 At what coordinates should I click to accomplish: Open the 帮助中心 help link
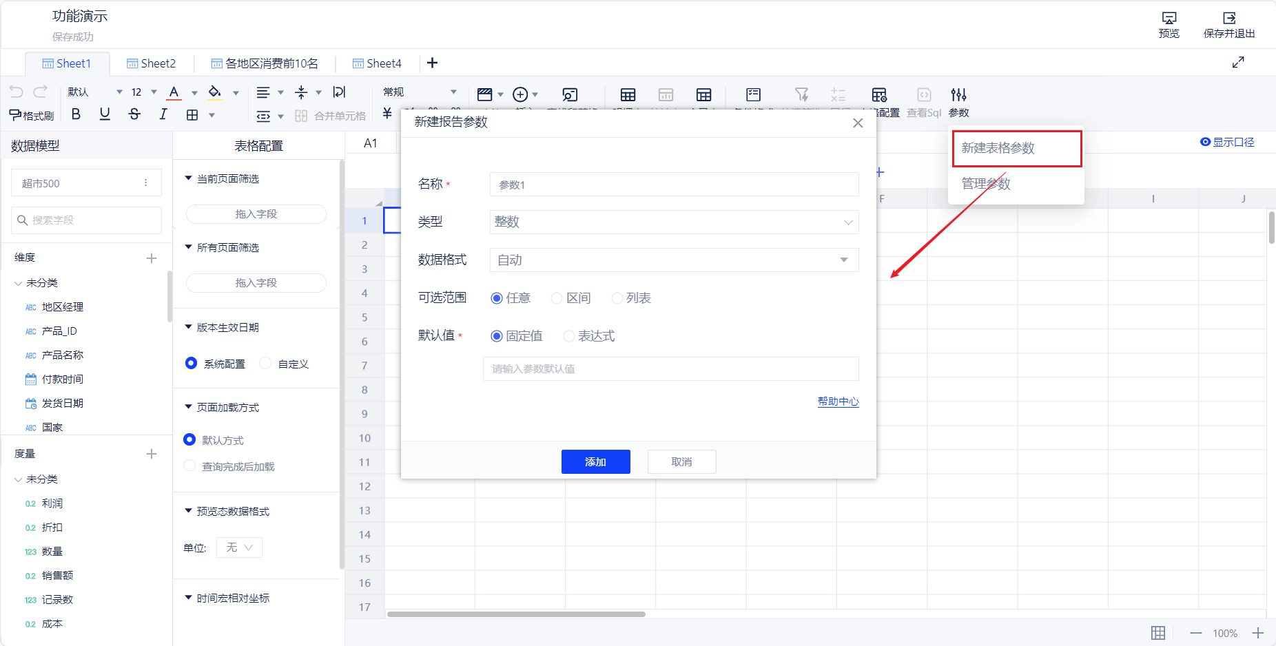(x=838, y=402)
